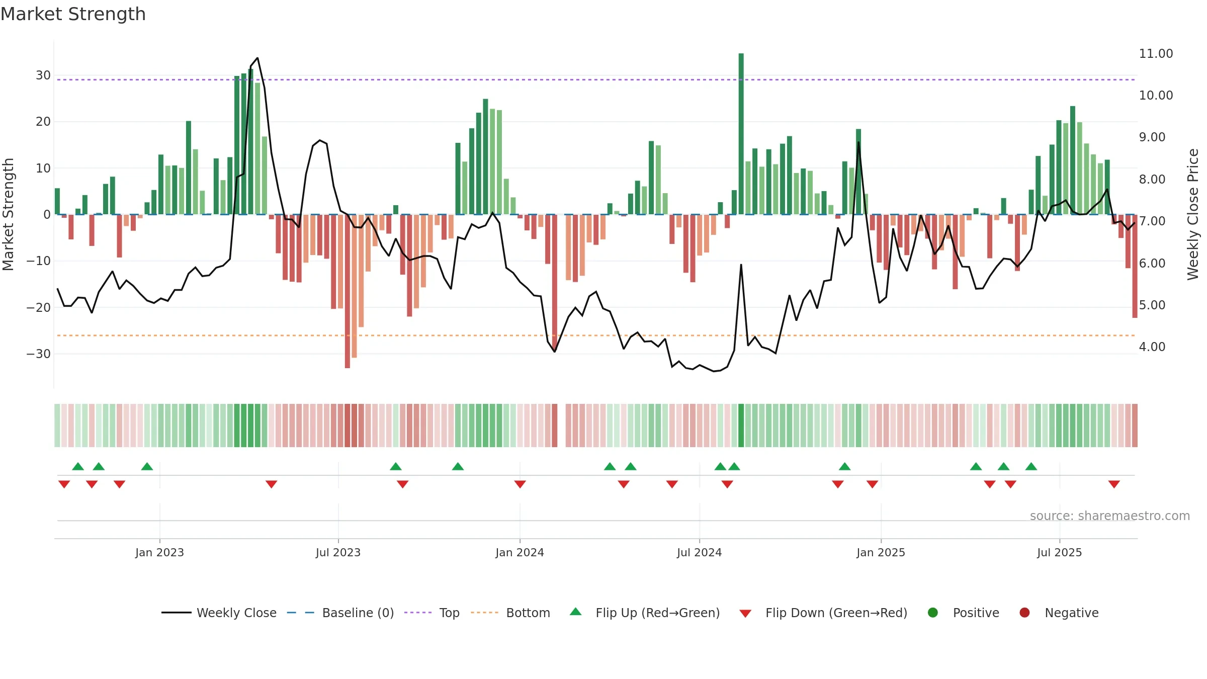Viewport: 1207px width, 679px height.
Task: Click the Market Strength vertical axis title
Action: (x=8, y=214)
